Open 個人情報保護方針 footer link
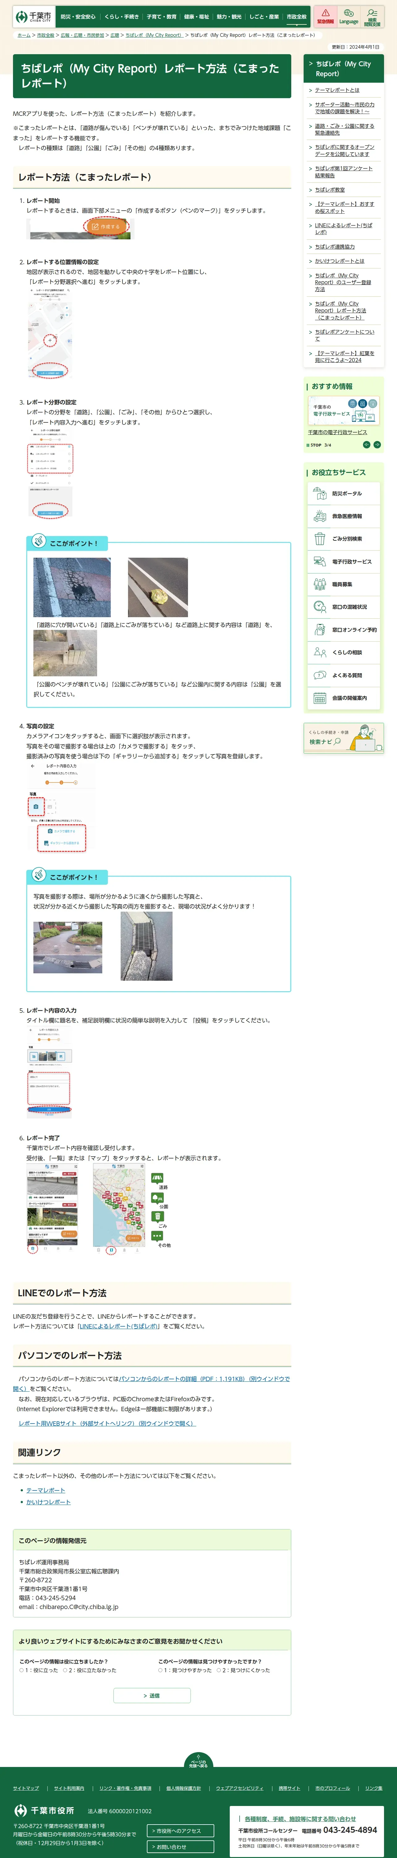397x1858 pixels. point(184,1788)
